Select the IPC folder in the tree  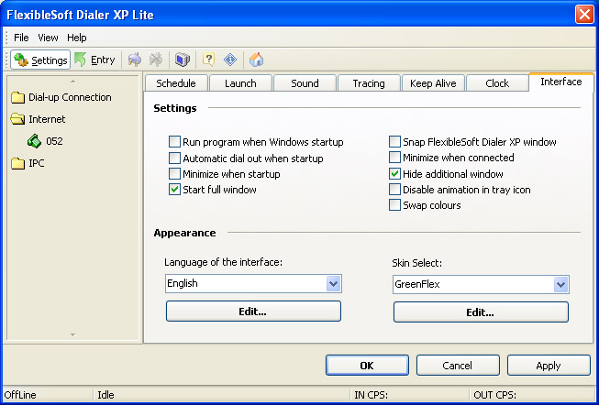[28, 163]
